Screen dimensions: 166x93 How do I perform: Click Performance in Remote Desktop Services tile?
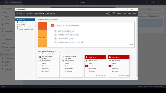coord(69,68)
